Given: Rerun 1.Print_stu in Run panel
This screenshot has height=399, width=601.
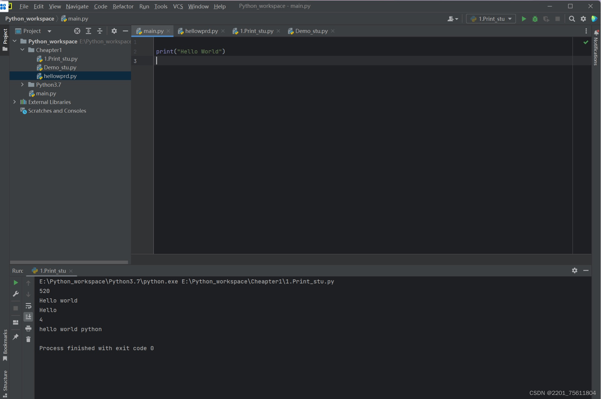Looking at the screenshot, I should tap(16, 282).
